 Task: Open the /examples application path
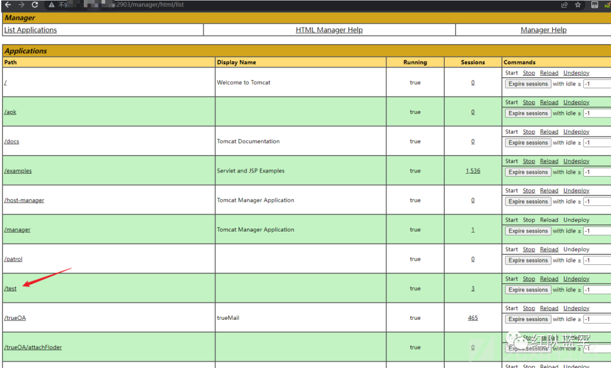point(18,171)
